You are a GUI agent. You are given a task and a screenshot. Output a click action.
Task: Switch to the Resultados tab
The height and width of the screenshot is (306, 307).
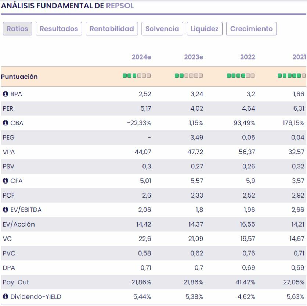[59, 29]
